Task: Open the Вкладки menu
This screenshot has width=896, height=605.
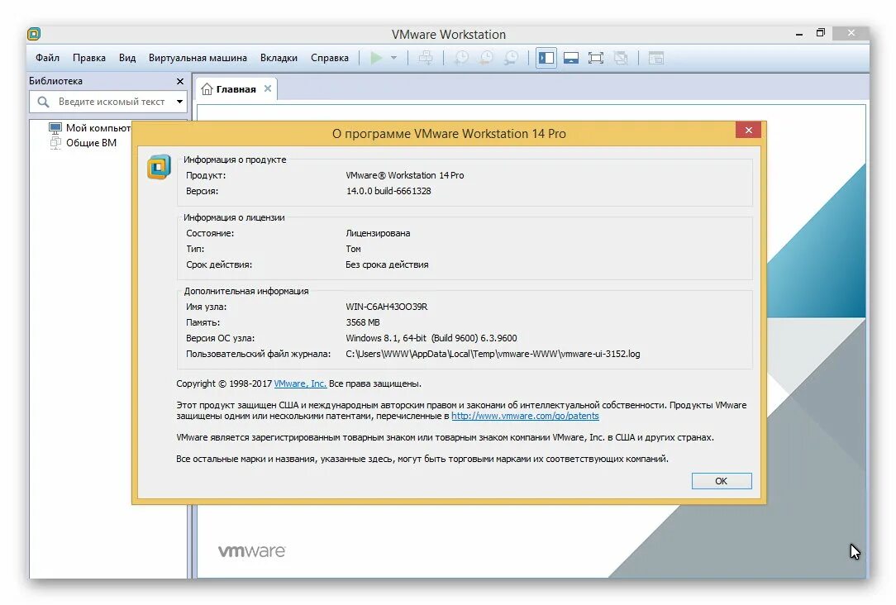Action: coord(279,58)
